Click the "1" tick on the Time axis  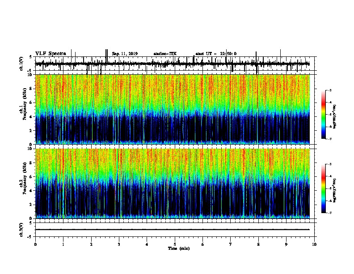[x=63, y=244]
